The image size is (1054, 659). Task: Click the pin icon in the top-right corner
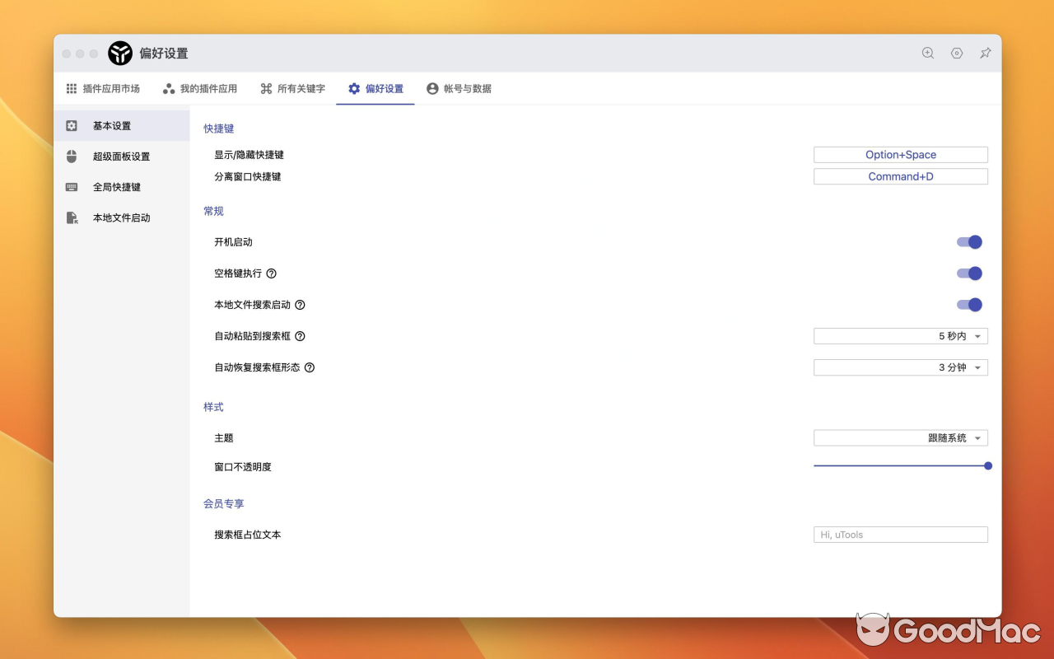click(x=985, y=53)
